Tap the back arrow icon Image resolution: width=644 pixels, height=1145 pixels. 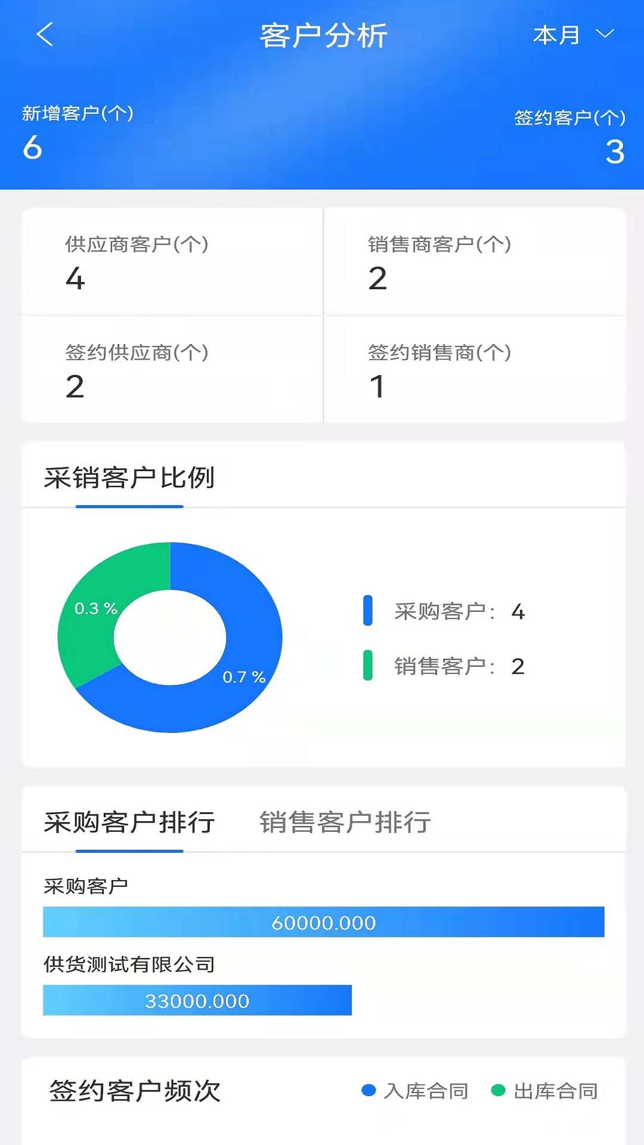(x=45, y=35)
